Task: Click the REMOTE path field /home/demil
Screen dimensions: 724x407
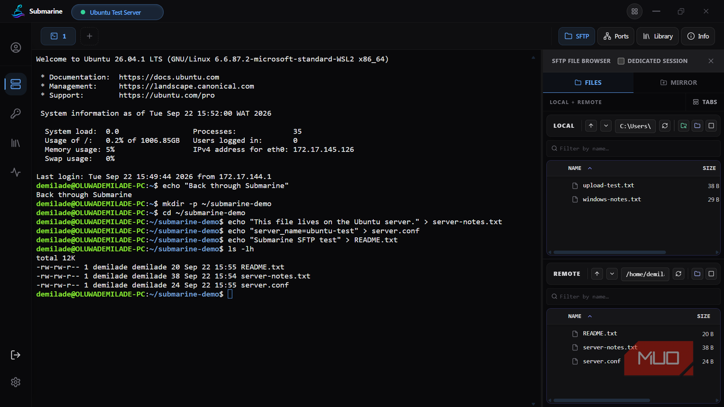Action: coord(645,274)
